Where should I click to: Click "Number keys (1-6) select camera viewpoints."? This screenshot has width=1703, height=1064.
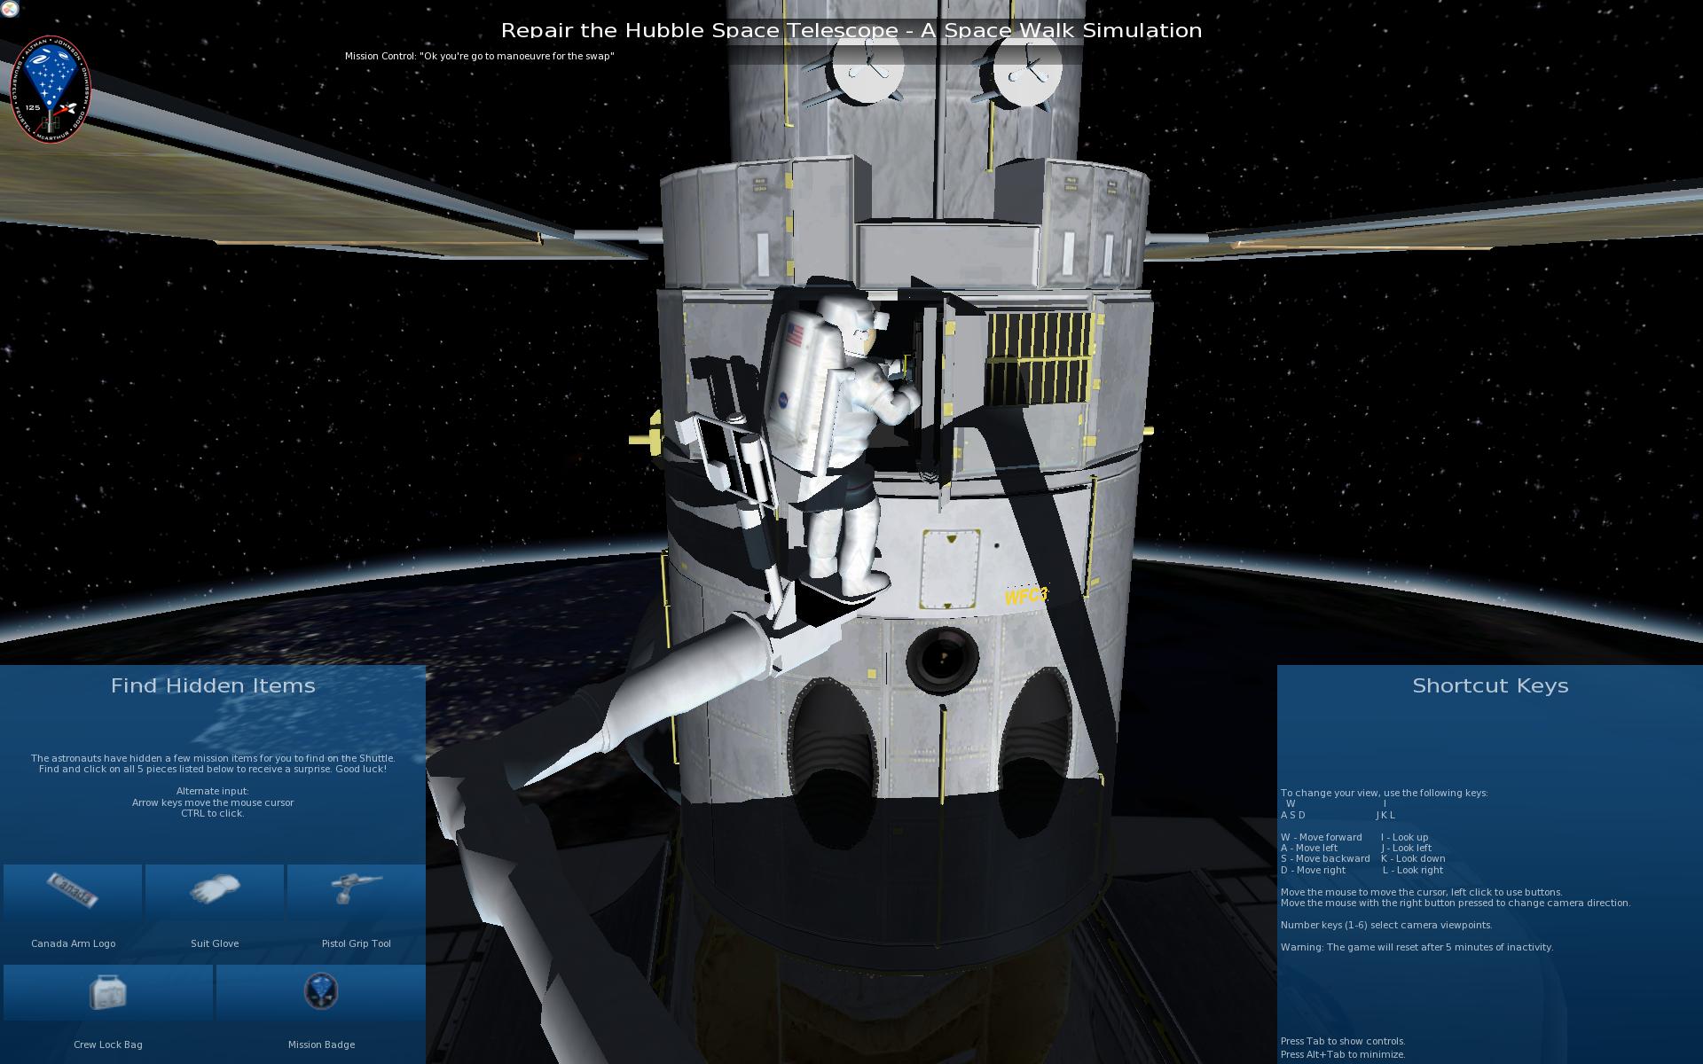[1386, 925]
